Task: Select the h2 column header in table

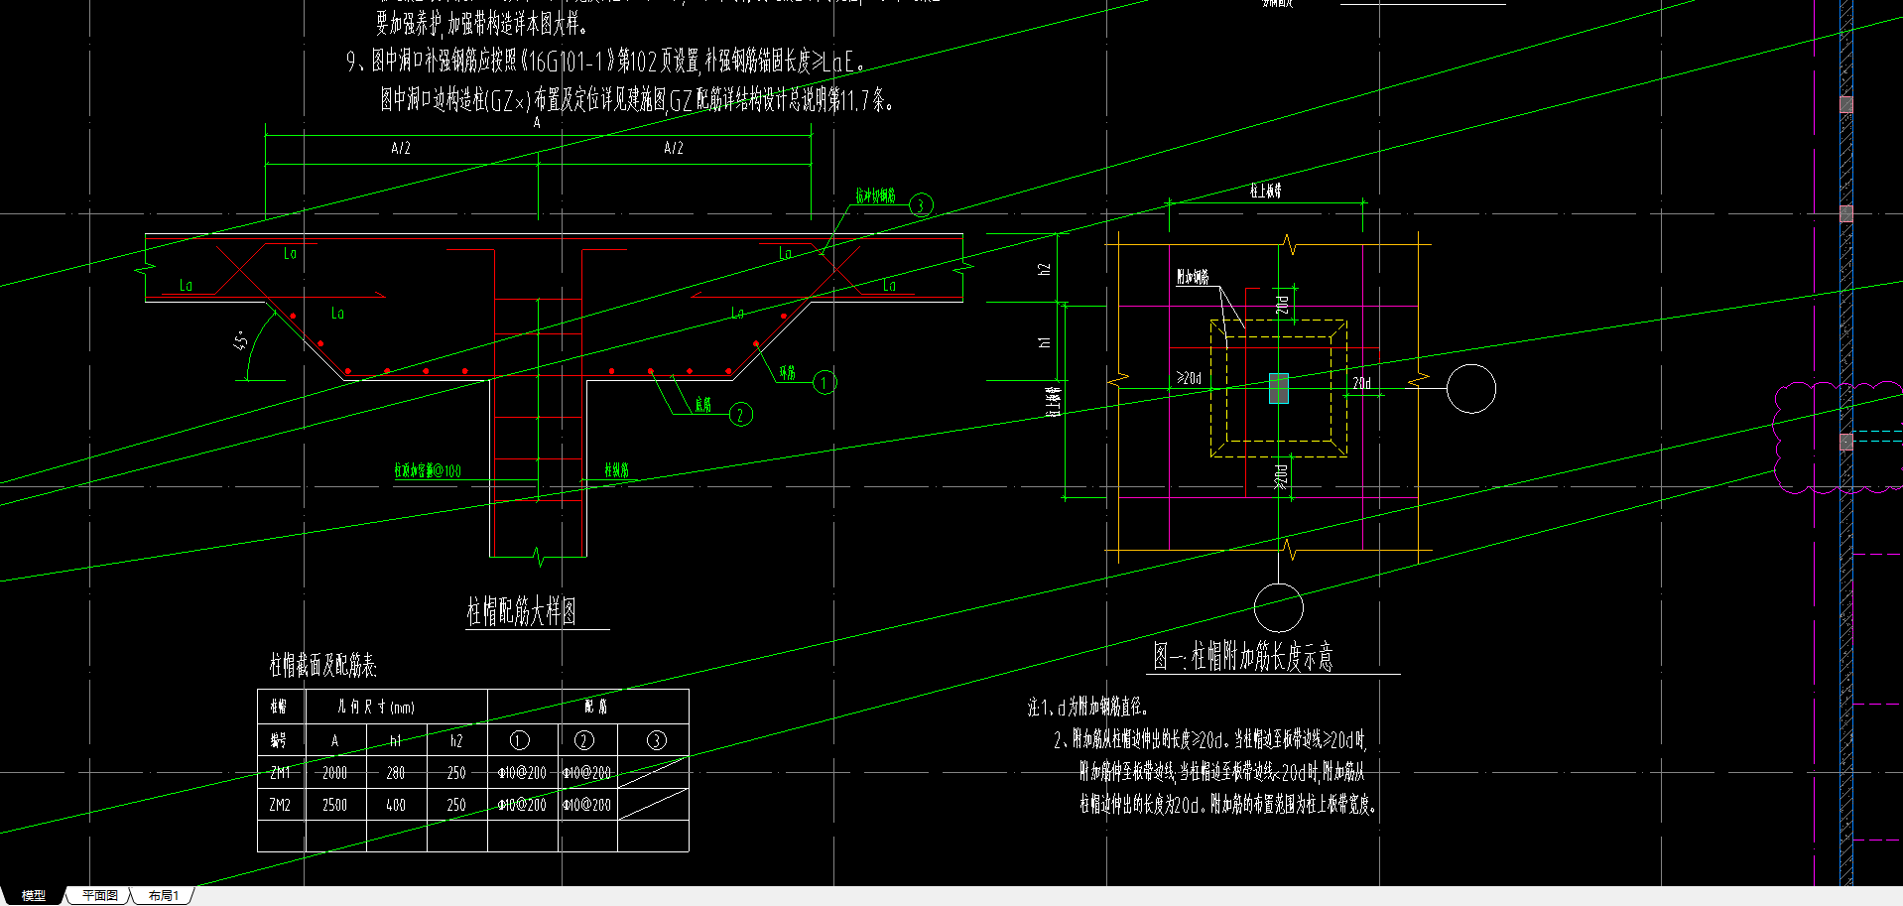Action: pyautogui.click(x=456, y=740)
